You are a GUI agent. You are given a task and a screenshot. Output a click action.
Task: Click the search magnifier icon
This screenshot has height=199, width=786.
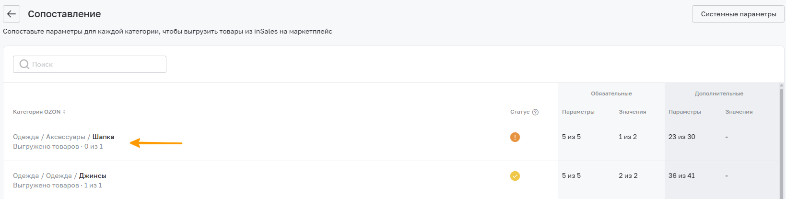pyautogui.click(x=24, y=64)
